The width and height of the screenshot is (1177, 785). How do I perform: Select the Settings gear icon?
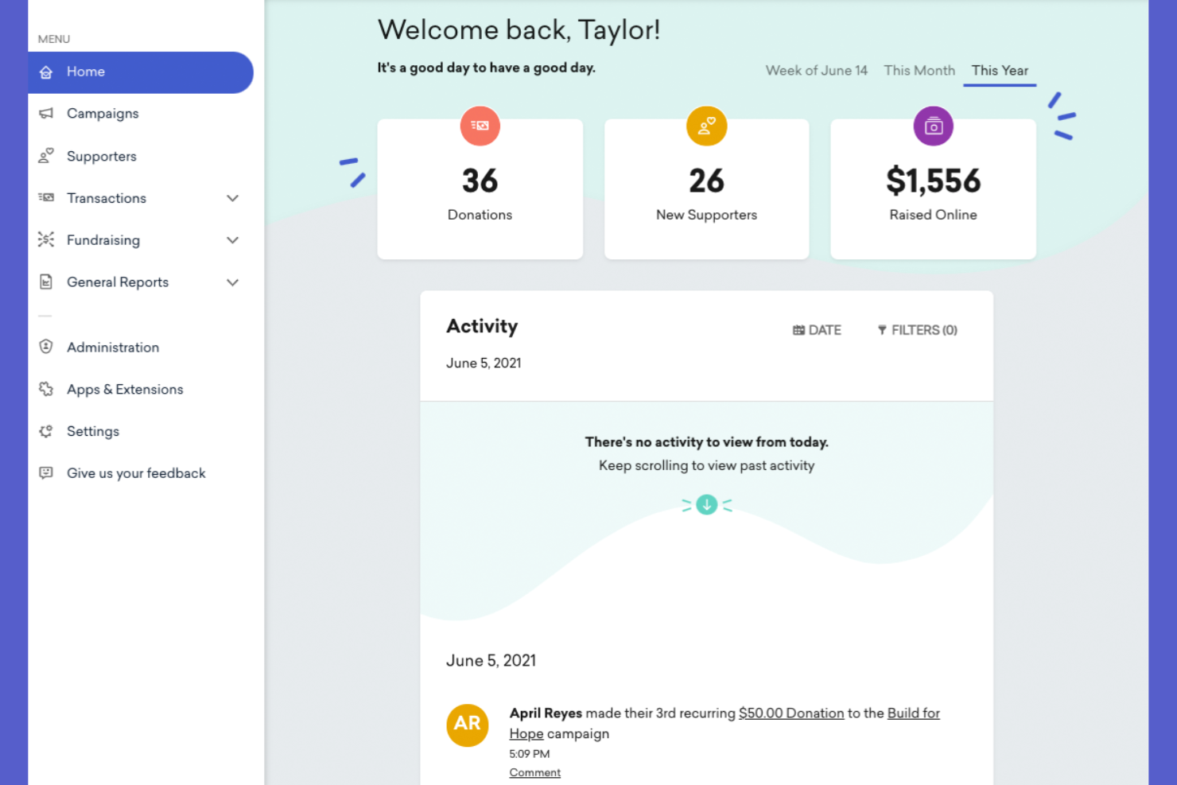[x=46, y=431]
